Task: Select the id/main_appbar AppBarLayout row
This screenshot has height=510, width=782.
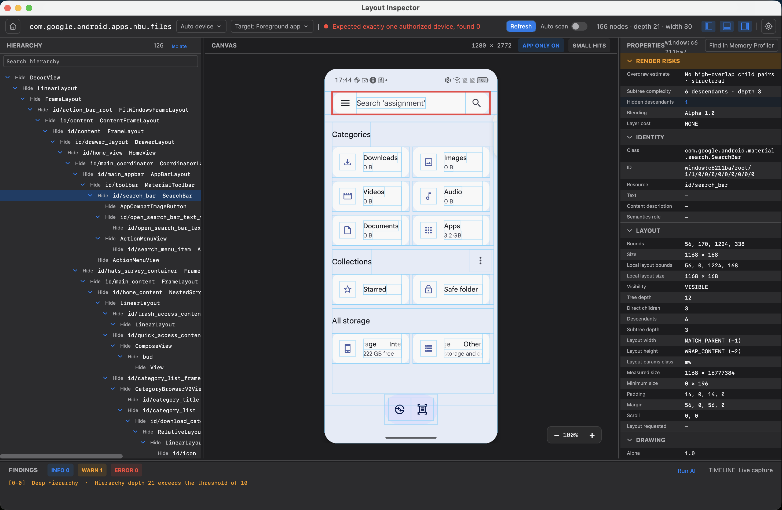Action: pos(101,174)
